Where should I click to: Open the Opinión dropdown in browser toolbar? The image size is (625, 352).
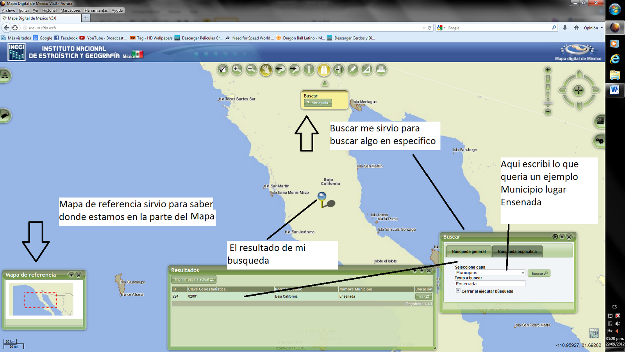pos(593,28)
